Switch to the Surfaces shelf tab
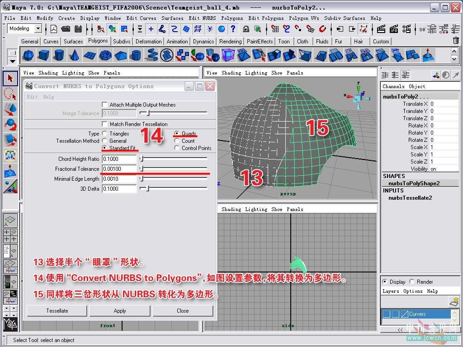Screen dimensions: 463x347 point(73,41)
